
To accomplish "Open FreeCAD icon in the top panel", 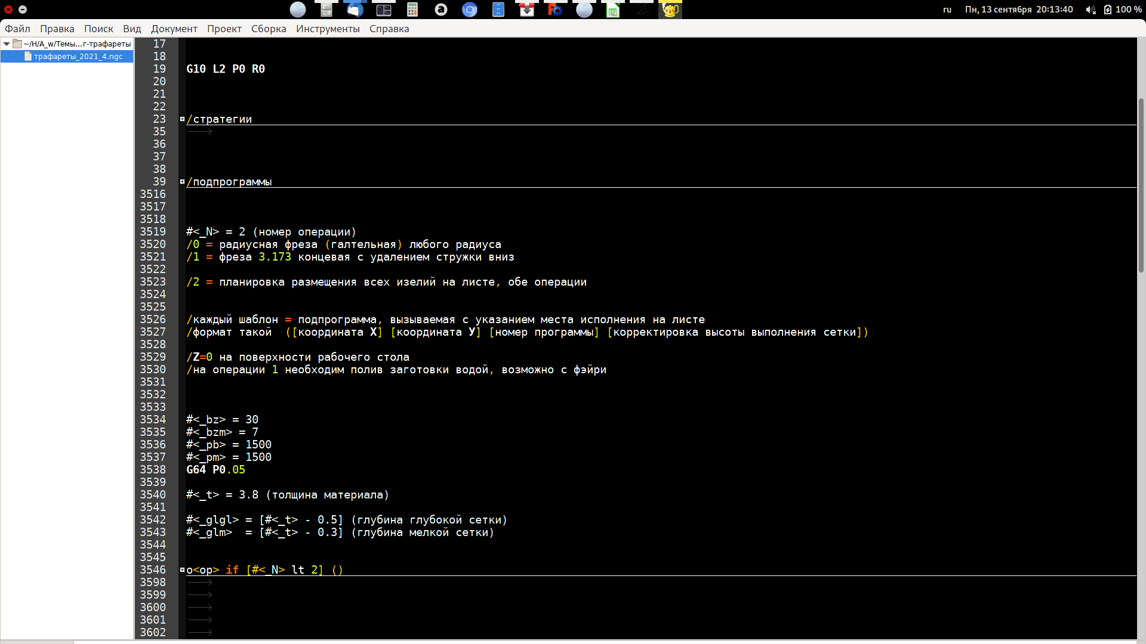I will click(x=556, y=10).
